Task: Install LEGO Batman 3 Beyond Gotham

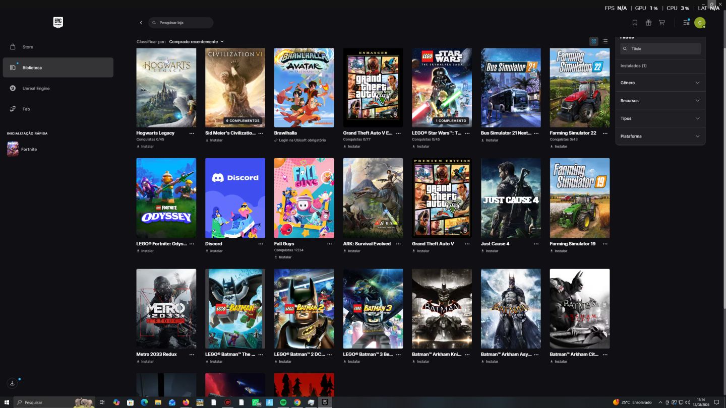Action: click(x=352, y=362)
